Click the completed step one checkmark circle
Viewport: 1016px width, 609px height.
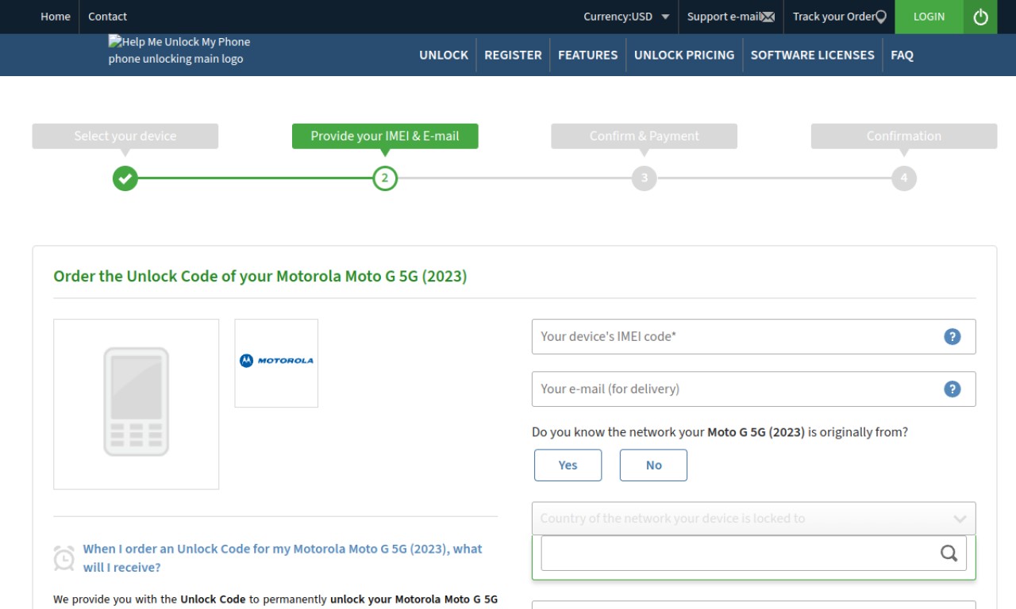(x=125, y=178)
